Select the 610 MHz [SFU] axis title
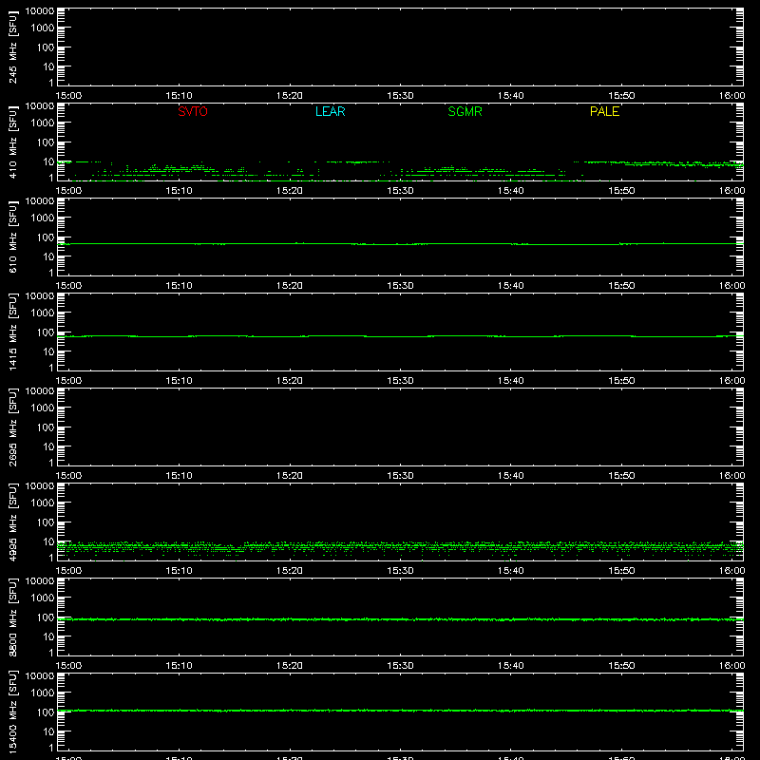 [x=12, y=237]
